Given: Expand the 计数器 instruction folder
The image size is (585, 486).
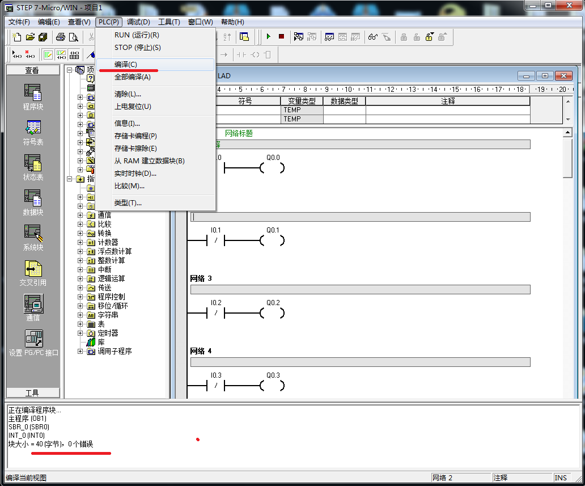Looking at the screenshot, I should [80, 242].
